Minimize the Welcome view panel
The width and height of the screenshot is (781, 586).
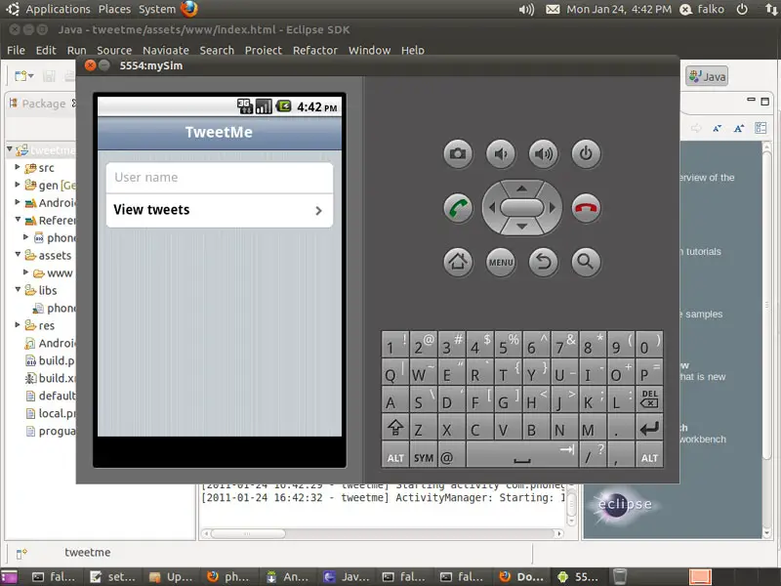(751, 101)
